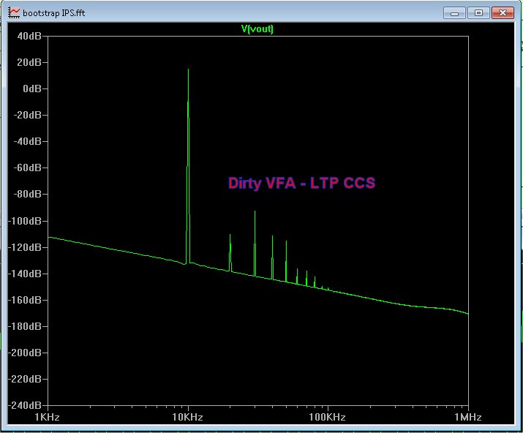
Task: Click the 'Dirty VFA - LTP CCS' annotation text
Action: pos(302,183)
